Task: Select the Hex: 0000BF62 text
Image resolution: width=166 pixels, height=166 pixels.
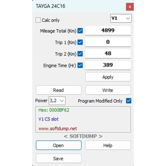Action: pos(54,110)
